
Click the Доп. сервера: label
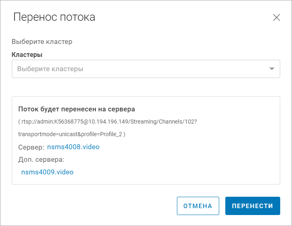pos(41,159)
